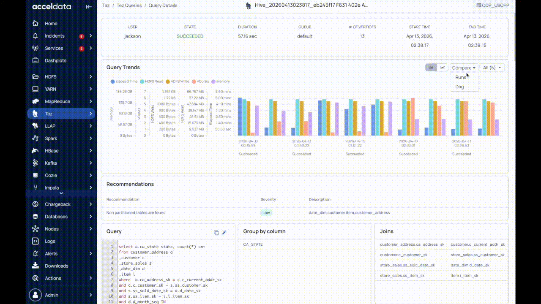This screenshot has width=541, height=304.
Task: Go to the Tez Queries breadcrumb link
Action: 128,5
